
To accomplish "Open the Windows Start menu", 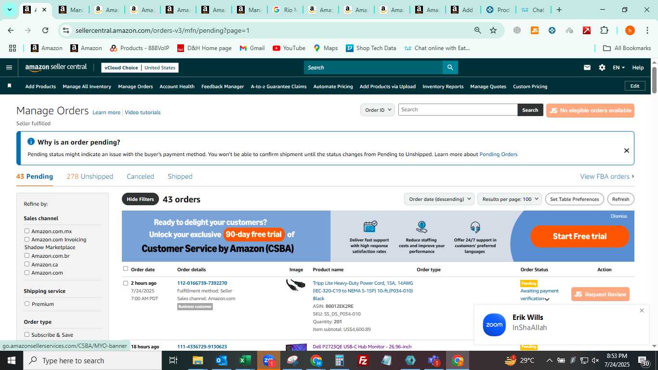I will [11, 360].
